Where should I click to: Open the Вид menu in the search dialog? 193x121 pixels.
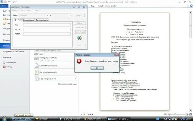click(x=28, y=11)
